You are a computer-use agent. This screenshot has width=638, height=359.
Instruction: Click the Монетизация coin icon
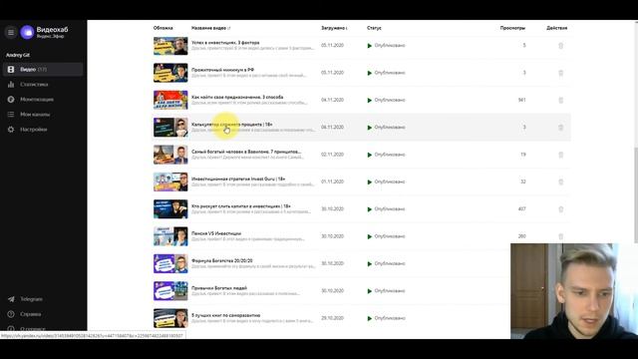tap(11, 100)
